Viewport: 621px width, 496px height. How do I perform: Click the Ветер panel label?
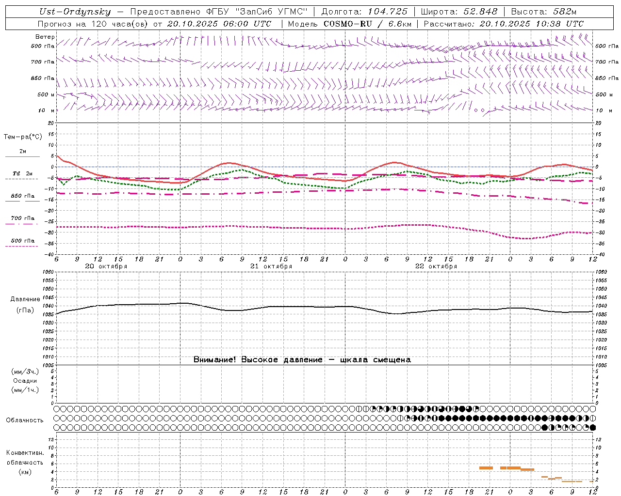pyautogui.click(x=45, y=37)
